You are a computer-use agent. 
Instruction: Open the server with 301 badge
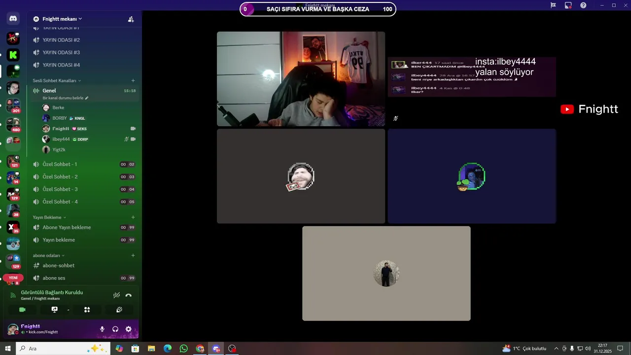13,105
